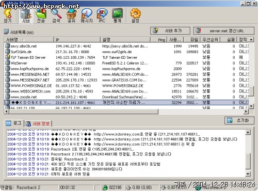Click the status bar upload speed icon
The height and width of the screenshot is (191, 258).
(128, 187)
